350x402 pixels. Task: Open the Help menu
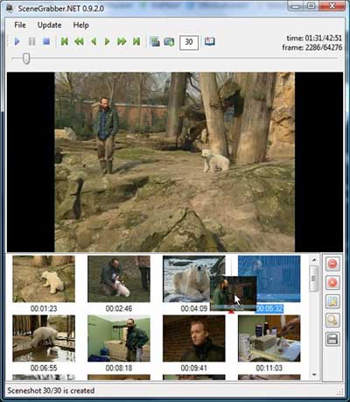click(80, 25)
